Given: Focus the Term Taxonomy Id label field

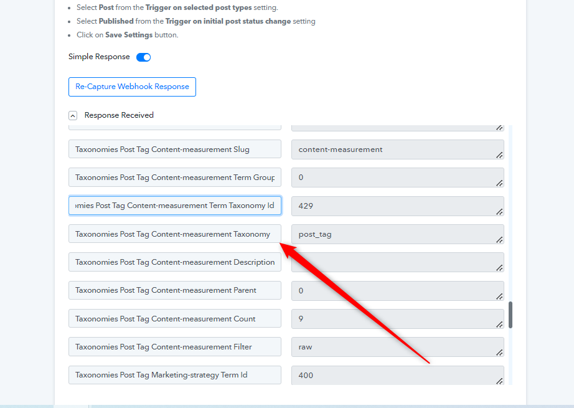Looking at the screenshot, I should pyautogui.click(x=174, y=206).
